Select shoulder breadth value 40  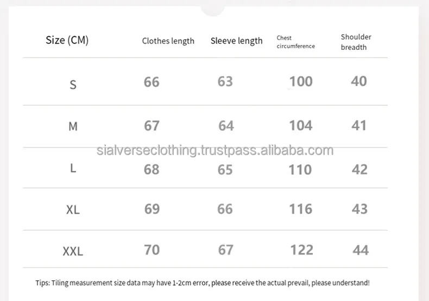[x=359, y=81]
